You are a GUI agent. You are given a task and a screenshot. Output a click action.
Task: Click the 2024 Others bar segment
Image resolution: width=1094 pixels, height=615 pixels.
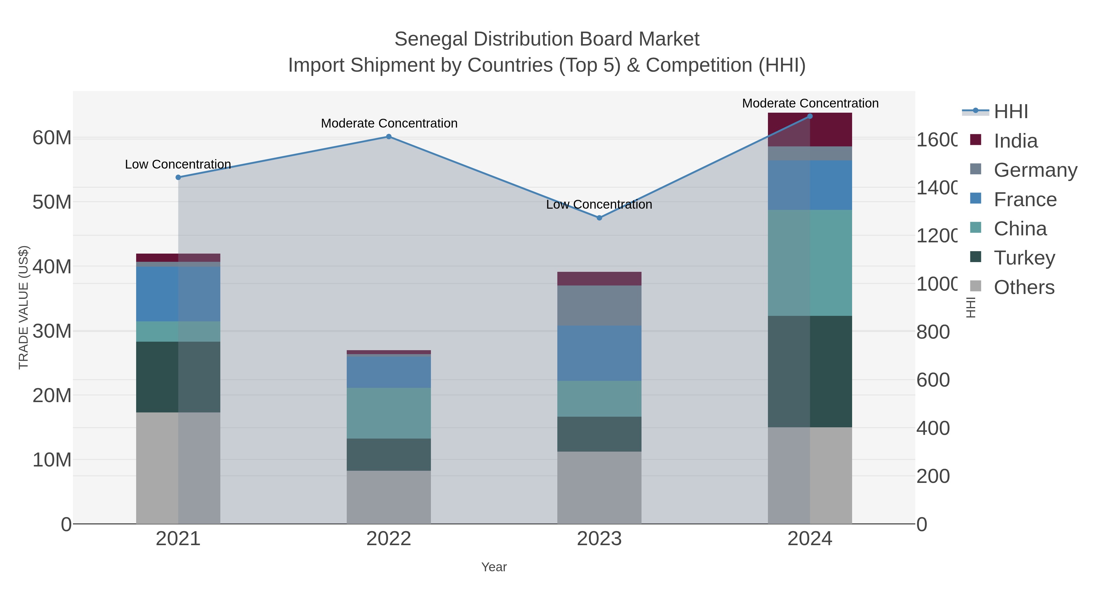810,476
